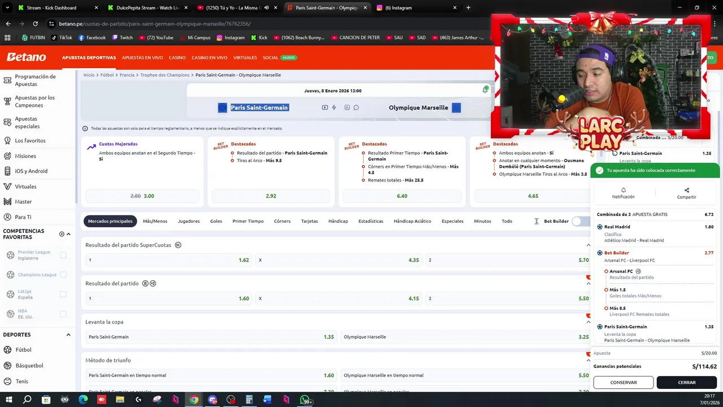Select Tenis sport icon in sidebar
The image size is (723, 407).
[8, 382]
